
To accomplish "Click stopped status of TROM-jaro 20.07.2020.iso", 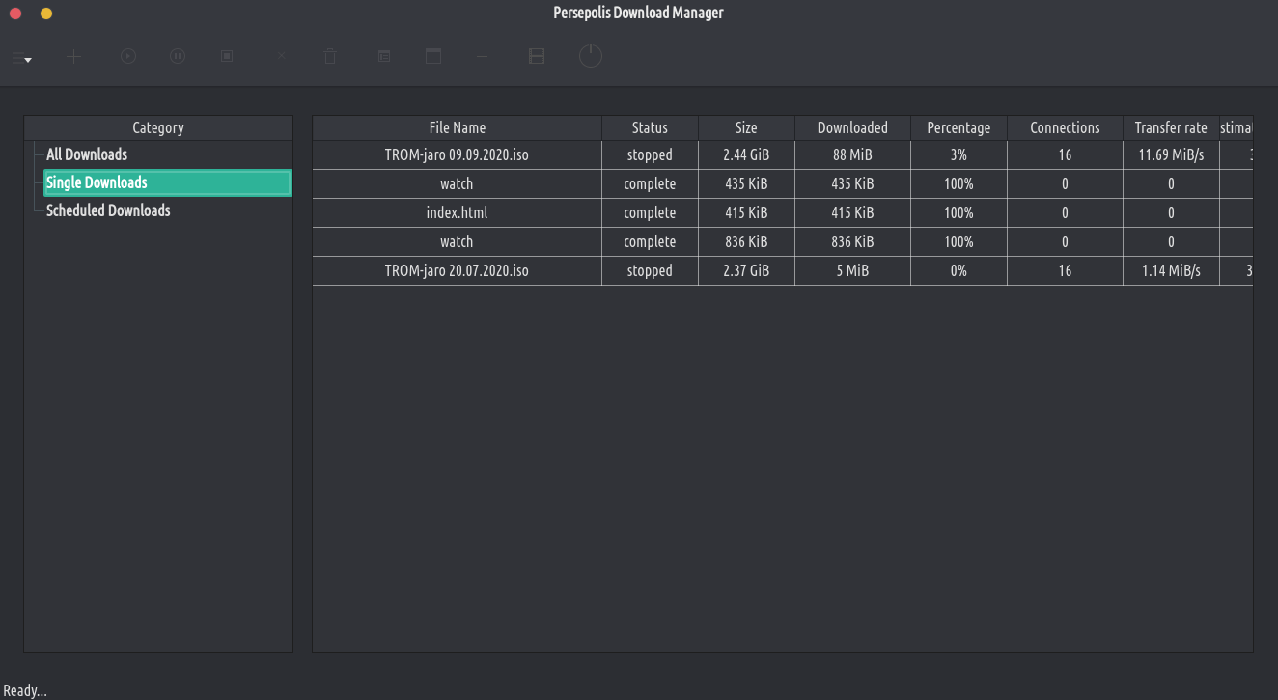I will coord(650,270).
